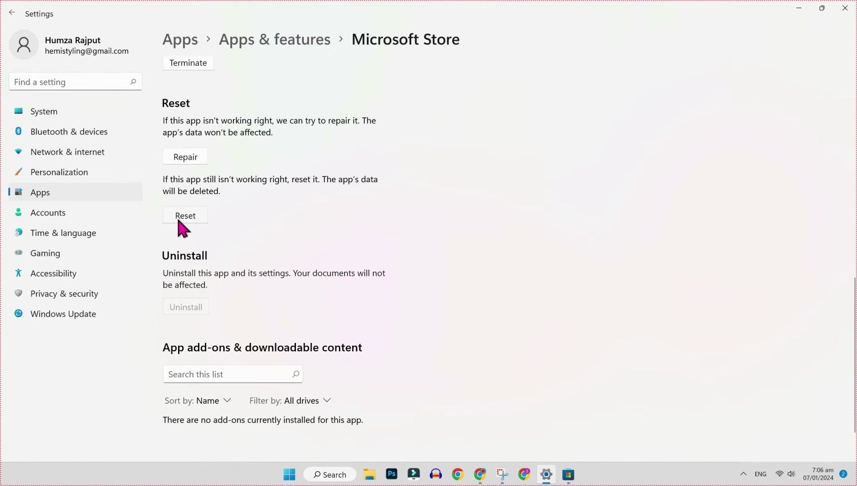Open the volume speaker tray icon
This screenshot has width=857, height=486.
pyautogui.click(x=791, y=474)
